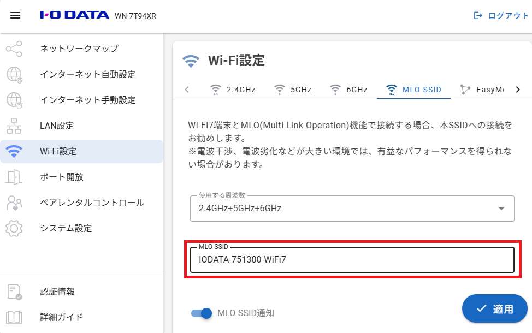Click the LAN設定 network icon
This screenshot has height=333, width=532.
(14, 126)
